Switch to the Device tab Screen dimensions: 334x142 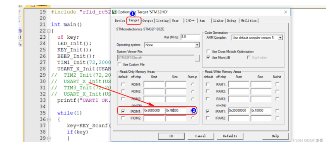tap(120, 21)
